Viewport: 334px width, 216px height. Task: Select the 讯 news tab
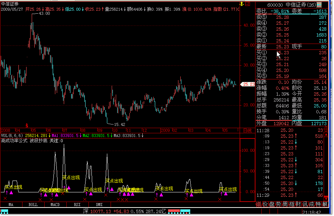pyautogui.click(x=305, y=204)
